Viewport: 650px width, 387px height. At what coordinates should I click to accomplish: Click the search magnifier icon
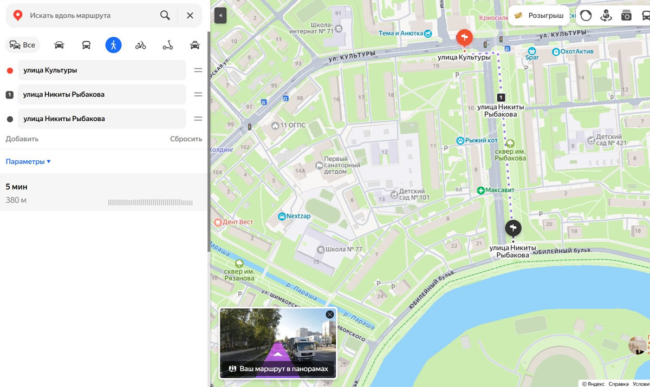click(x=165, y=15)
